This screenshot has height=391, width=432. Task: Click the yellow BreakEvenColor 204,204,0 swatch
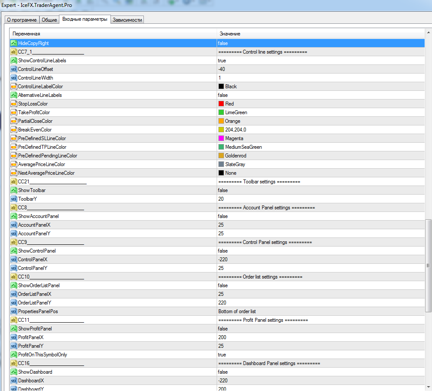coord(221,130)
